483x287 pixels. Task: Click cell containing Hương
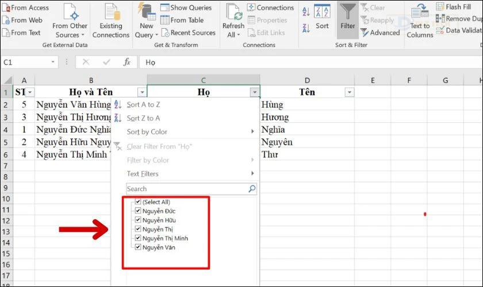307,117
